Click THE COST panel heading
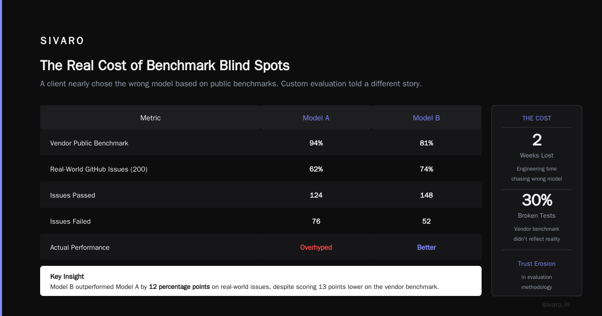Screen dimensions: 602x316 537,118
